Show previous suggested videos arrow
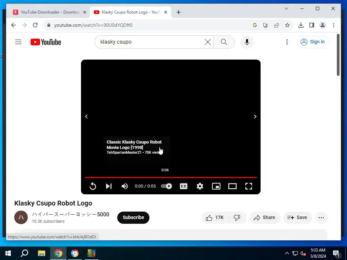Image resolution: width=347 pixels, height=260 pixels. (86, 116)
